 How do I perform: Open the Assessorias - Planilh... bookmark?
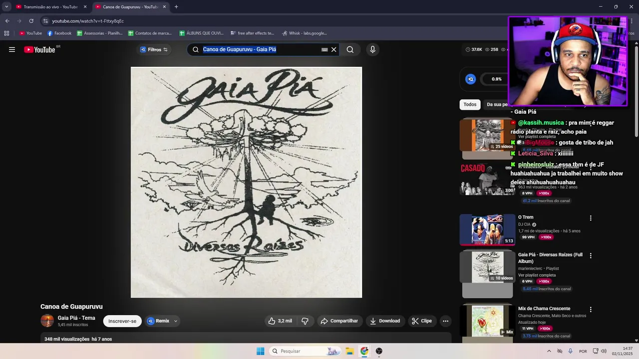click(x=100, y=33)
